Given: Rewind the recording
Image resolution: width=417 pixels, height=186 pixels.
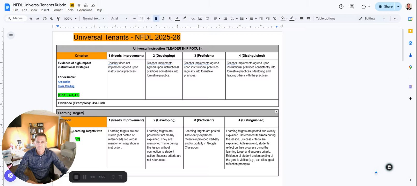Looking at the screenshot, I should [x=92, y=177].
